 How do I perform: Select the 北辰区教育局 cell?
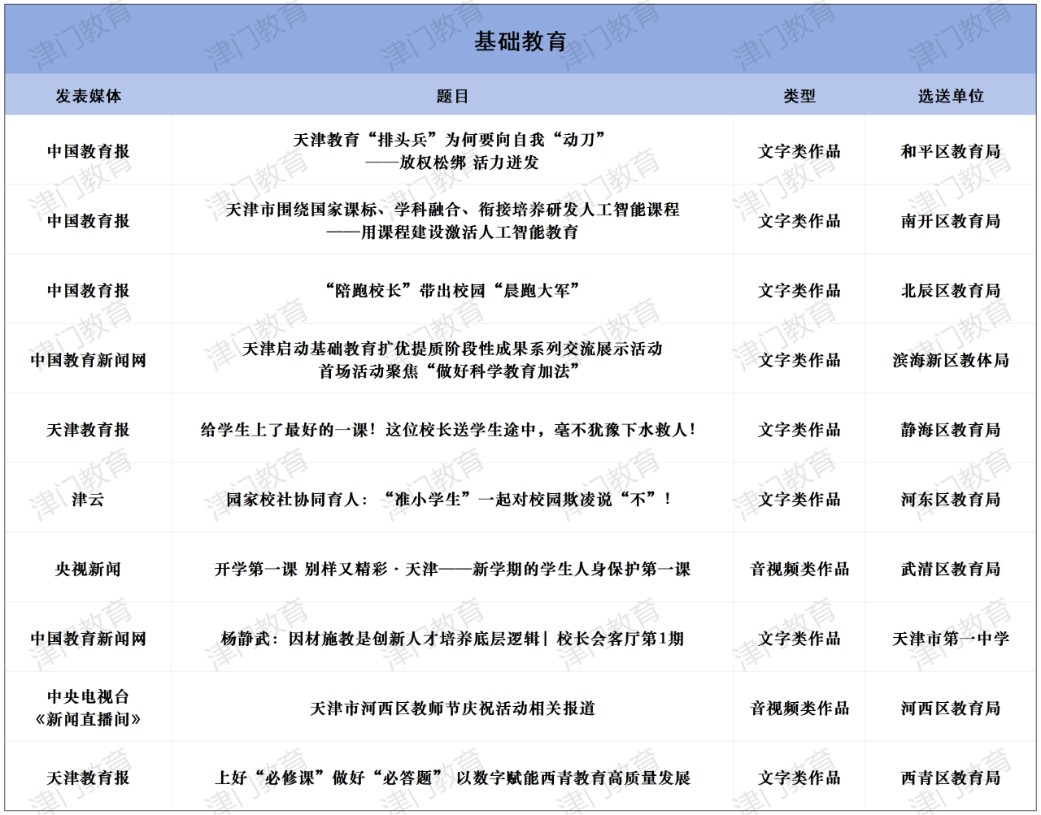point(951,291)
